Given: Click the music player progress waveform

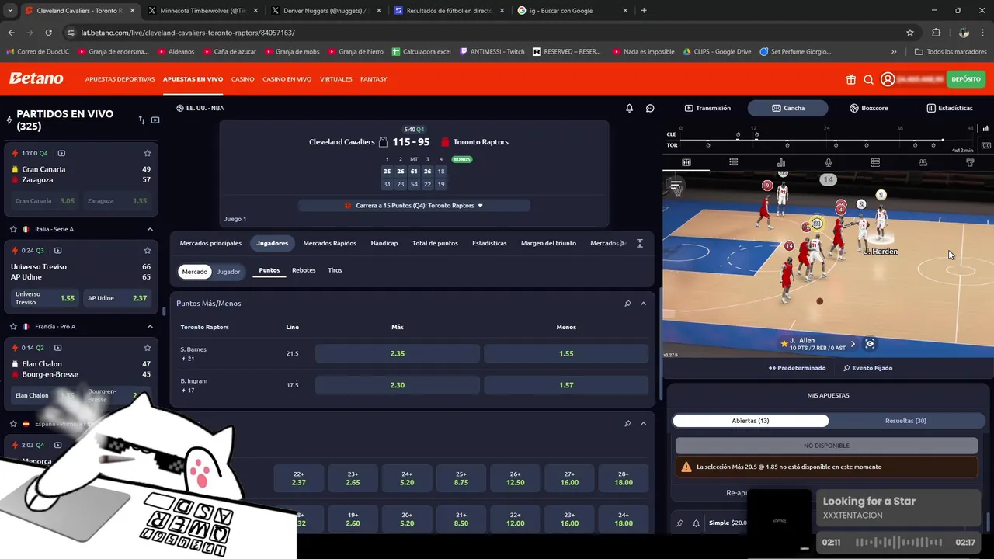Looking at the screenshot, I should pyautogui.click(x=899, y=543).
